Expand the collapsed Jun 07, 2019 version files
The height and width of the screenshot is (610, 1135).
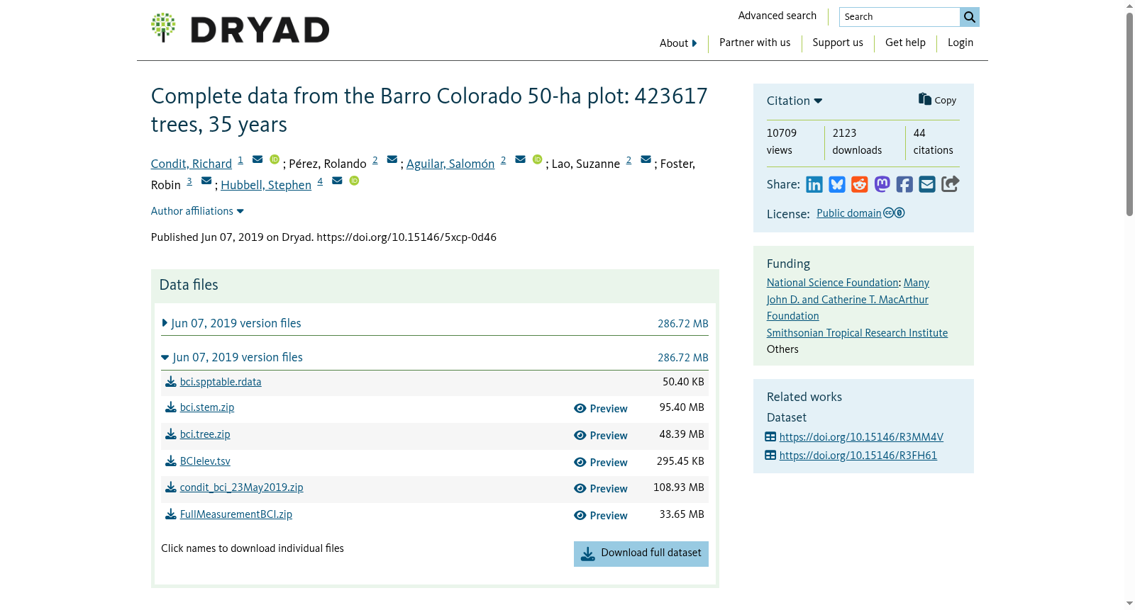click(231, 323)
